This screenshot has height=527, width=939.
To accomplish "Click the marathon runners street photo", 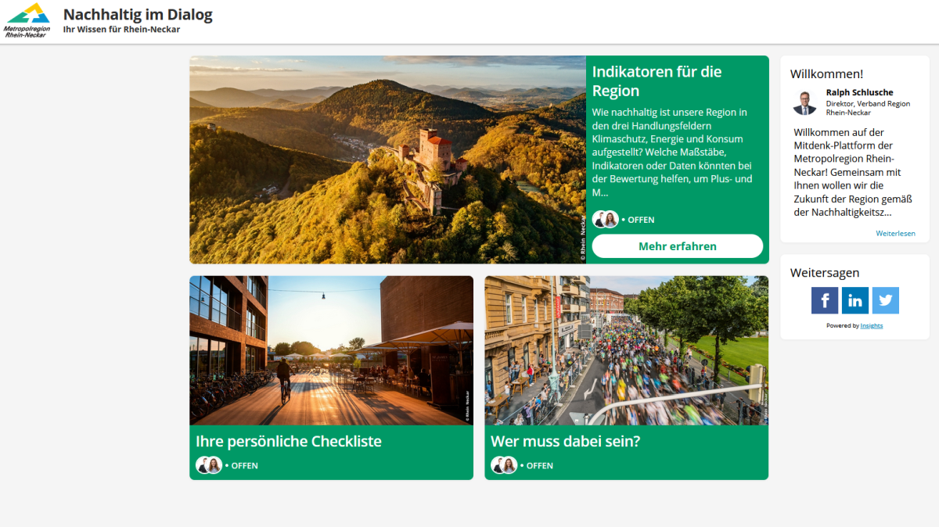I will (626, 350).
